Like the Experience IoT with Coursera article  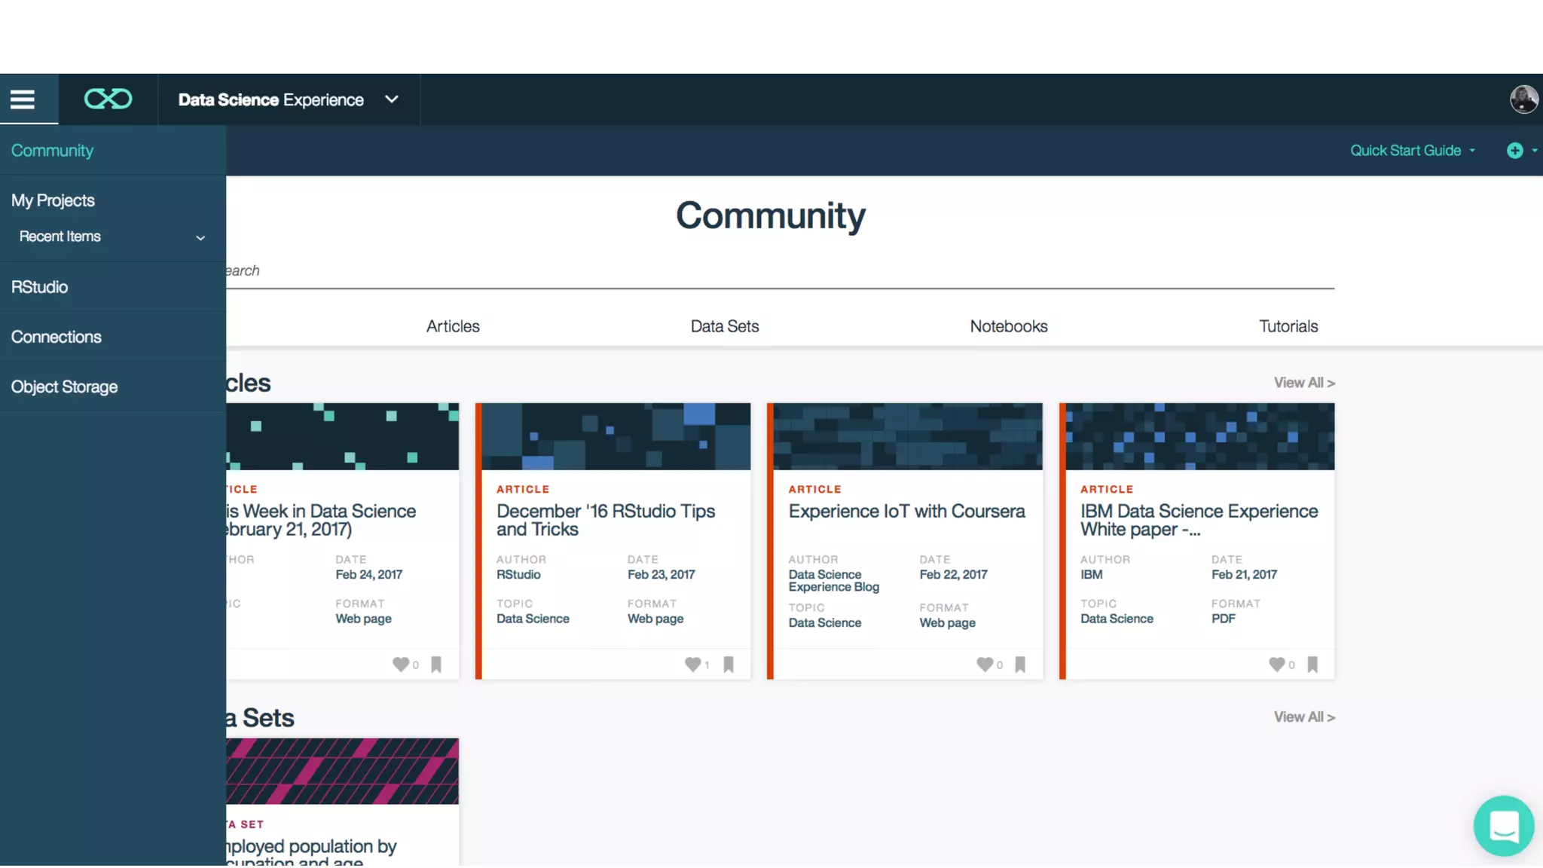(x=984, y=665)
